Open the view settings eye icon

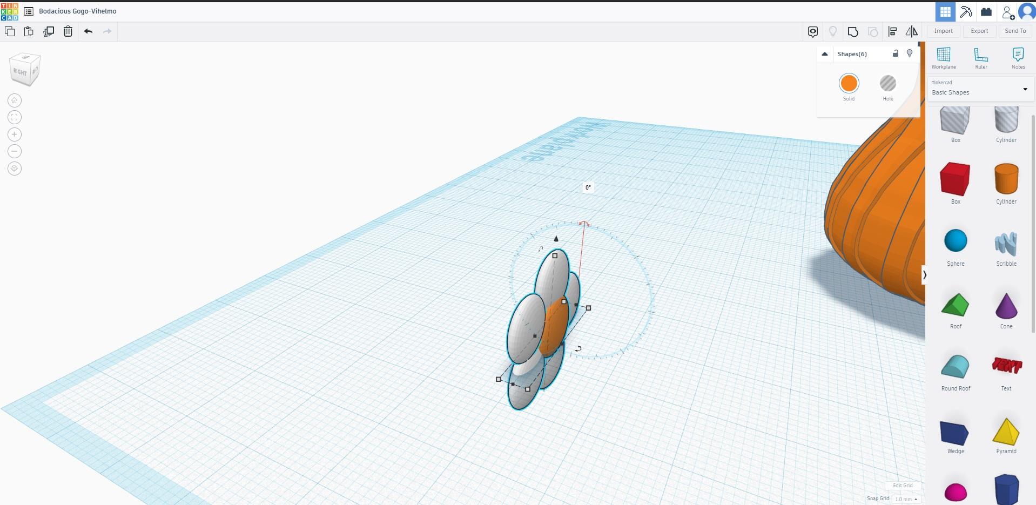(x=813, y=32)
